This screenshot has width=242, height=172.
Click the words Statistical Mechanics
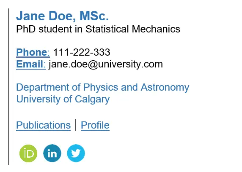(x=133, y=29)
